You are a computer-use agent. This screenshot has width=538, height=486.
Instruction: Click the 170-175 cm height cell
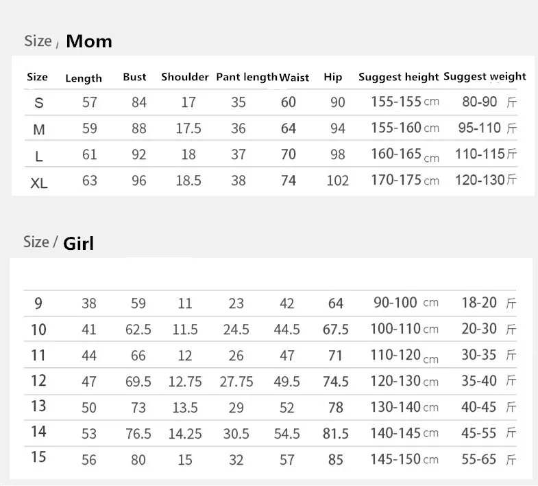[404, 180]
